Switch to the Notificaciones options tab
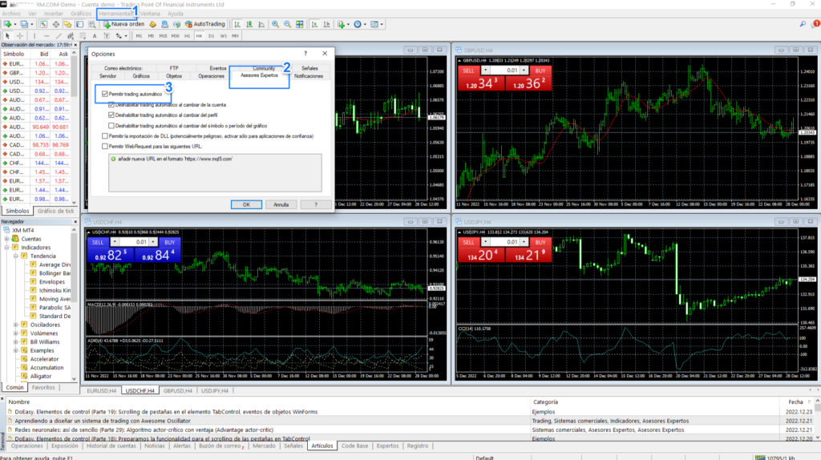821x460 pixels. (309, 76)
